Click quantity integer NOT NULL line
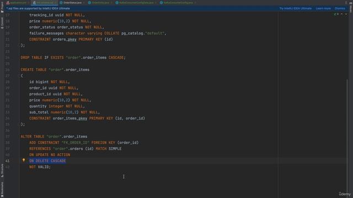The width and height of the screenshot is (353, 198). 57,106
